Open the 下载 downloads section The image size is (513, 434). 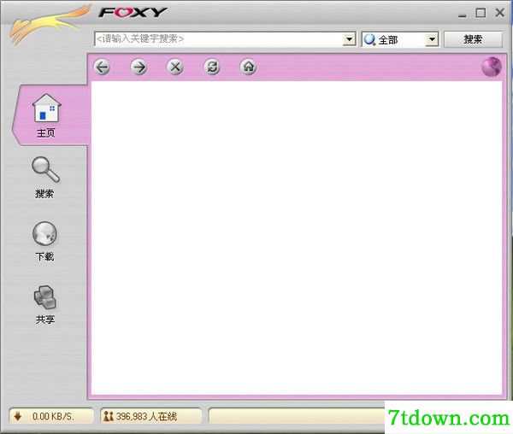[x=44, y=241]
